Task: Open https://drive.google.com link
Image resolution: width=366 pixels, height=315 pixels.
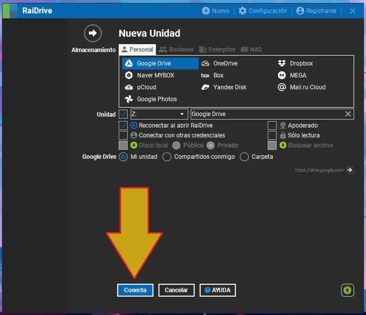Action: (319, 170)
